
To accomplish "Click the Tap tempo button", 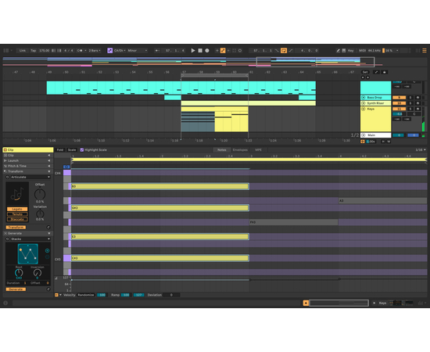I will click(x=33, y=51).
